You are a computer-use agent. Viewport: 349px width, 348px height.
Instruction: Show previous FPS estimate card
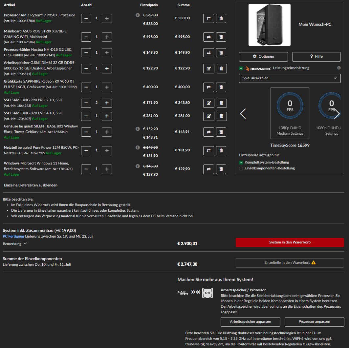pos(243,114)
